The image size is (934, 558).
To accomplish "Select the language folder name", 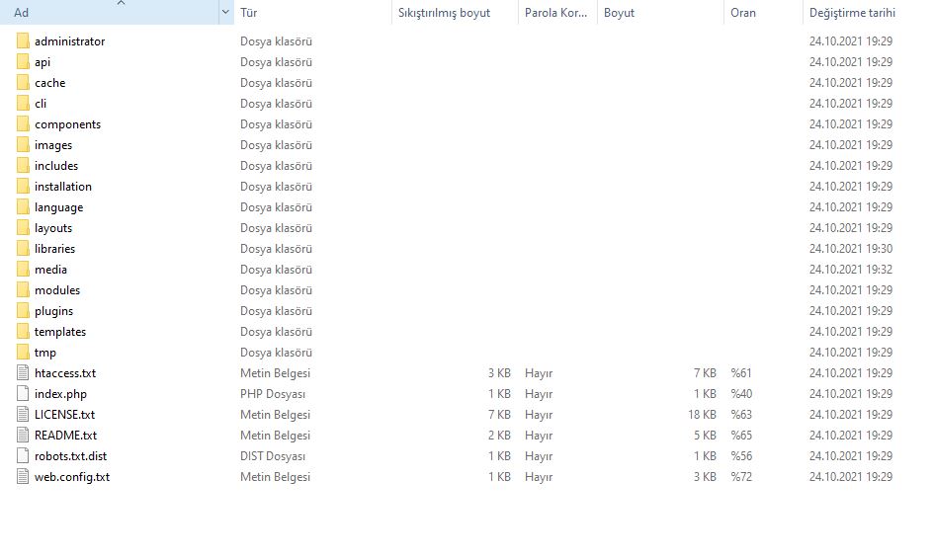I will (59, 207).
